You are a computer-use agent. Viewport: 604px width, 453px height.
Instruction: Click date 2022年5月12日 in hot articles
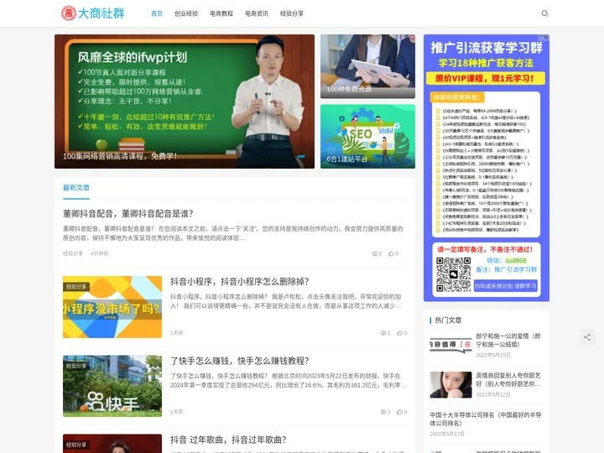[x=493, y=394]
